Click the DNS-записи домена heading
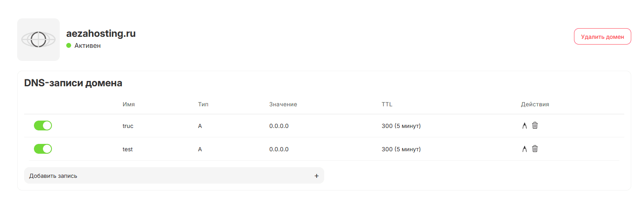639x204 pixels. pyautogui.click(x=74, y=83)
